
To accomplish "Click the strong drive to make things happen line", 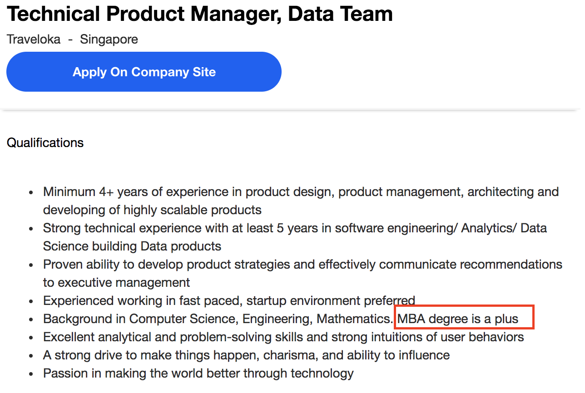I will pyautogui.click(x=246, y=355).
